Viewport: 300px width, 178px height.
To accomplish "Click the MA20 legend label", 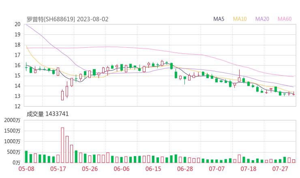I will [x=262, y=19].
